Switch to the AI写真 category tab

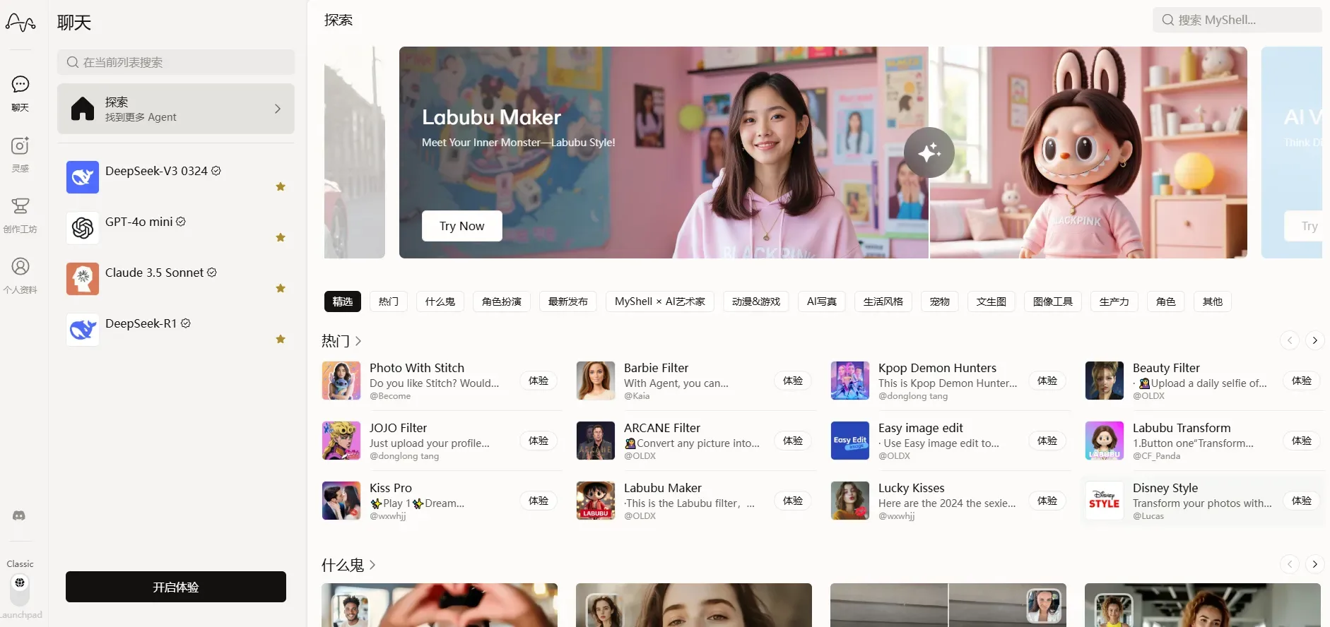tap(821, 301)
